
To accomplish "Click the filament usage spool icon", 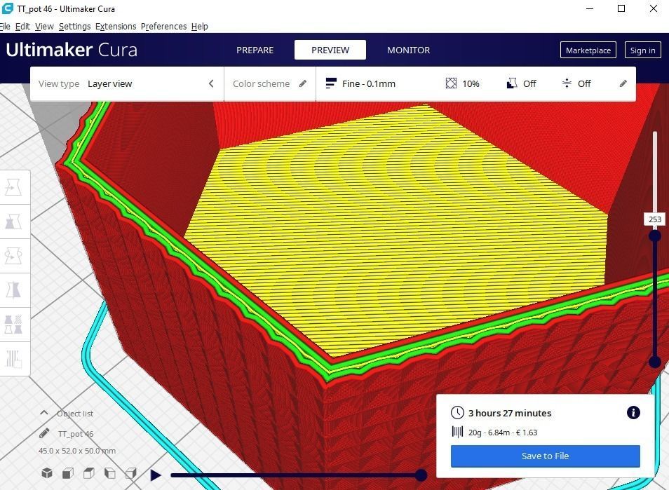I will (x=457, y=432).
